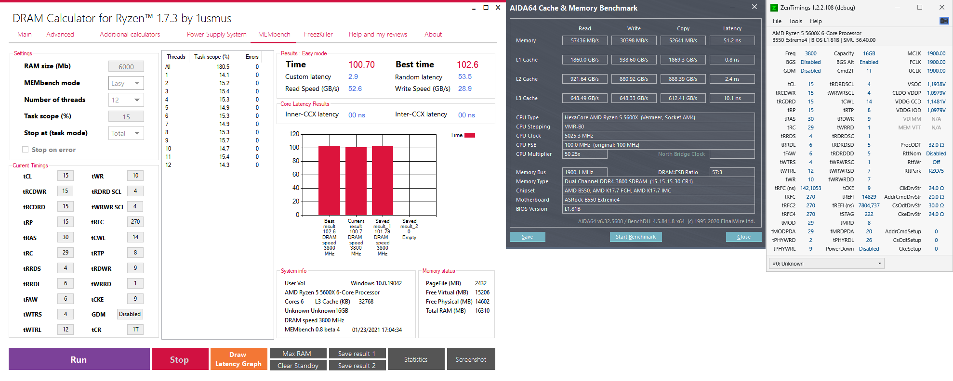Click the Draw Latency Graph button
953x381 pixels.
[x=238, y=359]
